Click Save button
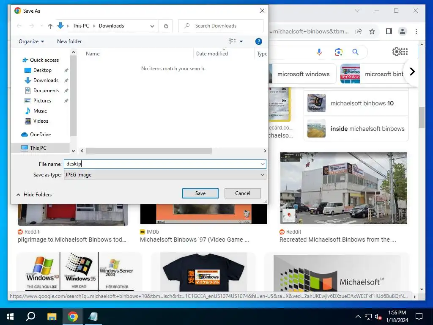 coord(200,193)
